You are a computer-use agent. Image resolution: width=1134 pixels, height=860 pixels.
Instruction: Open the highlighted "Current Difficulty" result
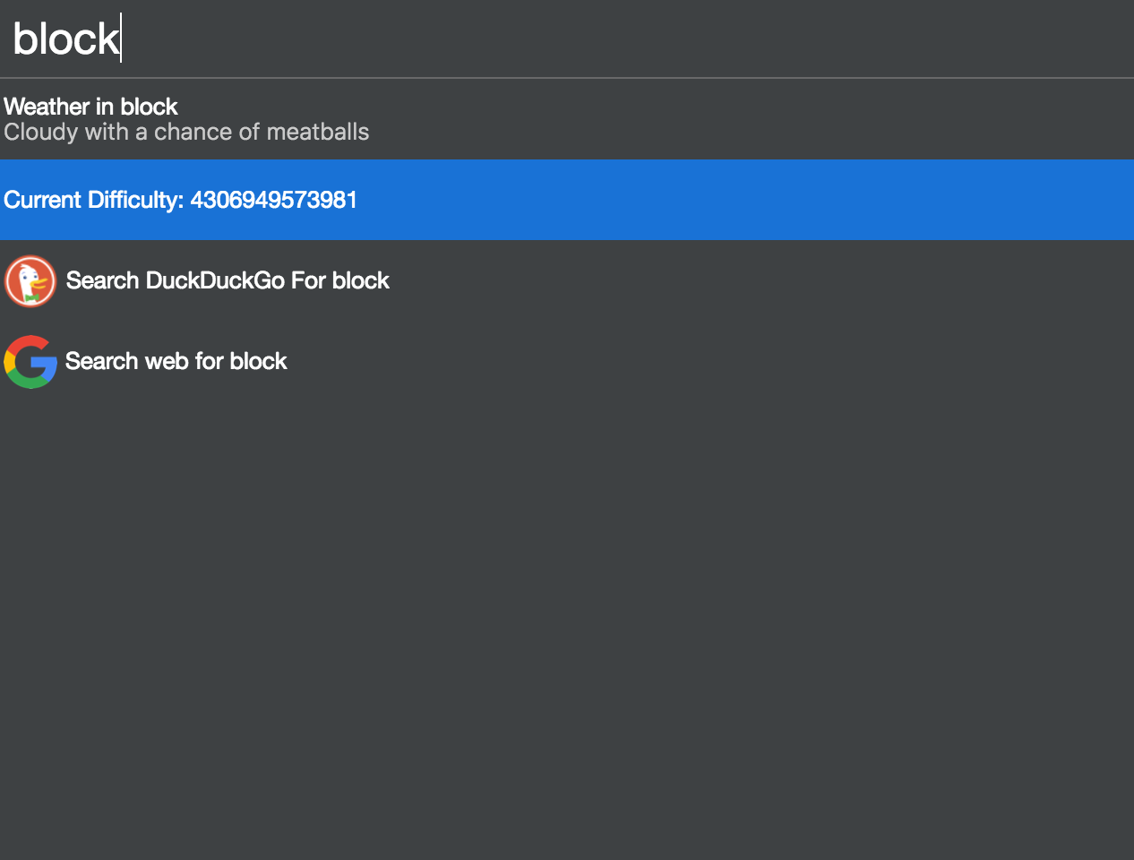click(x=180, y=200)
